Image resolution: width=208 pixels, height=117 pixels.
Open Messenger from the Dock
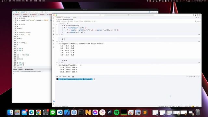click(95, 112)
